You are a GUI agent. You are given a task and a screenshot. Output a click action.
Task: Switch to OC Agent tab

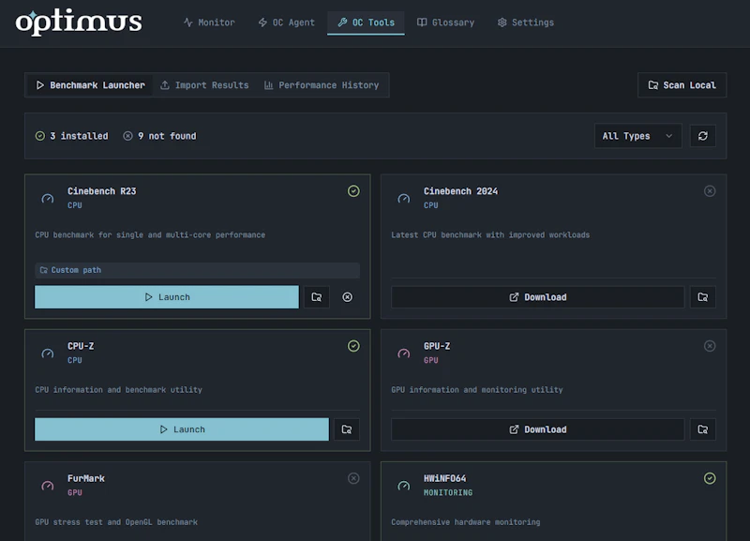click(x=287, y=23)
